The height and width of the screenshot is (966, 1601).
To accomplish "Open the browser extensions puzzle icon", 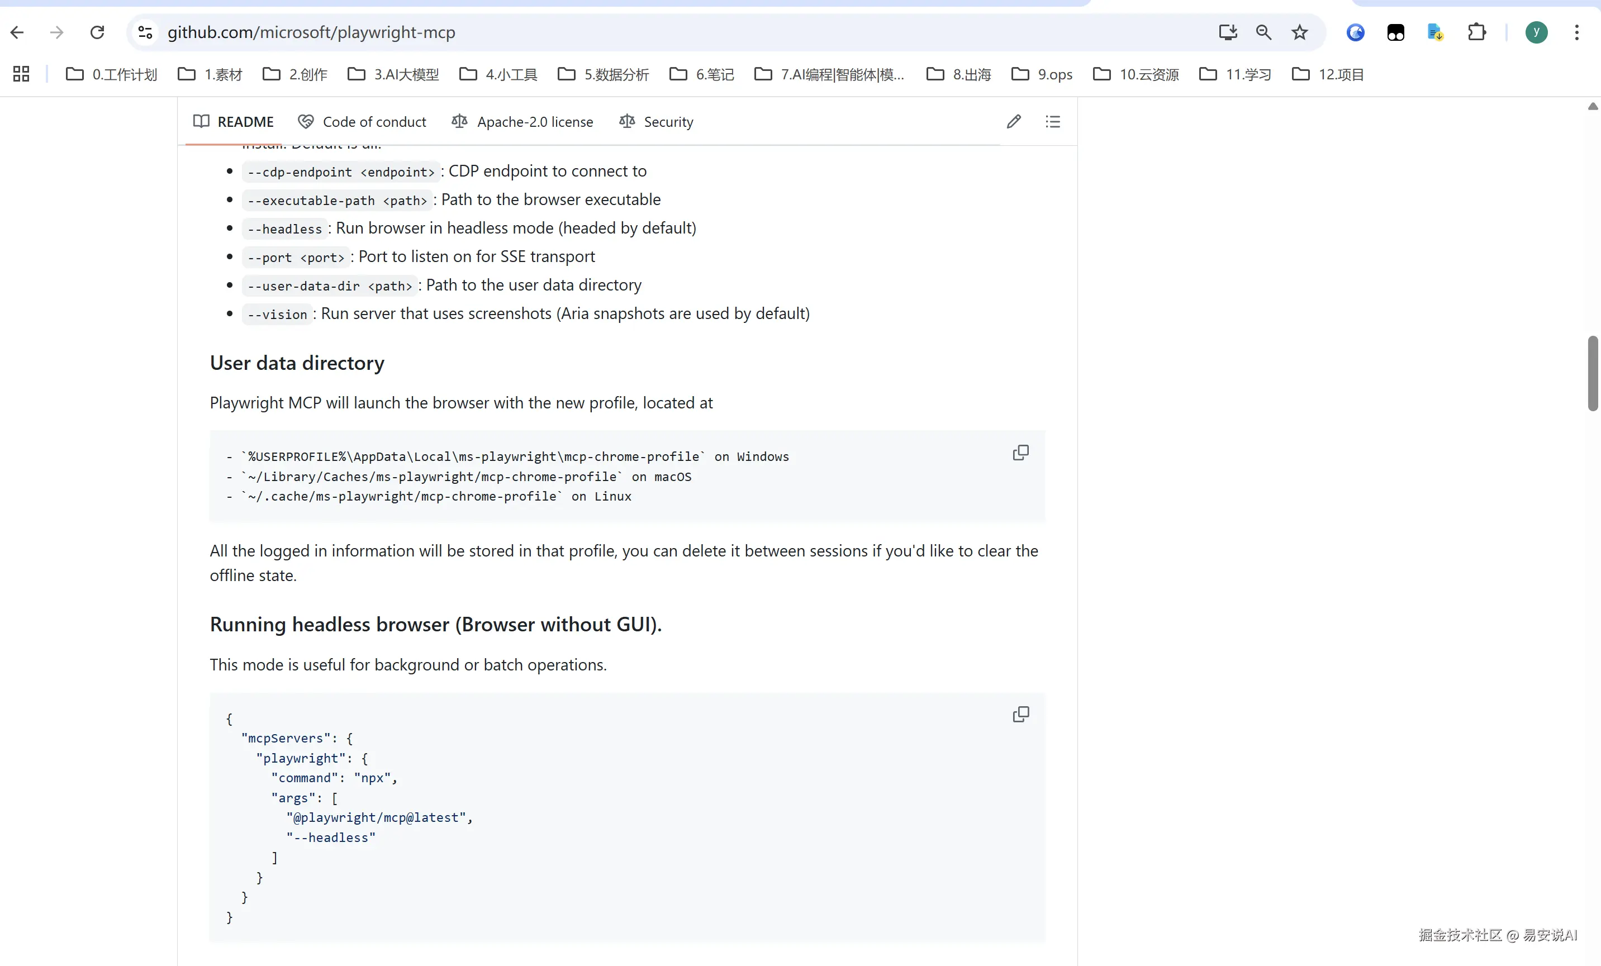I will (x=1476, y=32).
